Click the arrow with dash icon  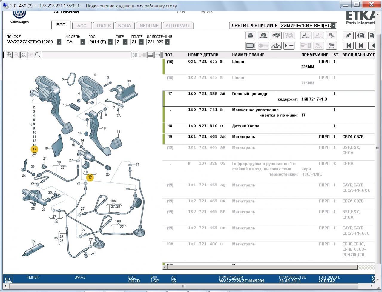tap(289, 46)
